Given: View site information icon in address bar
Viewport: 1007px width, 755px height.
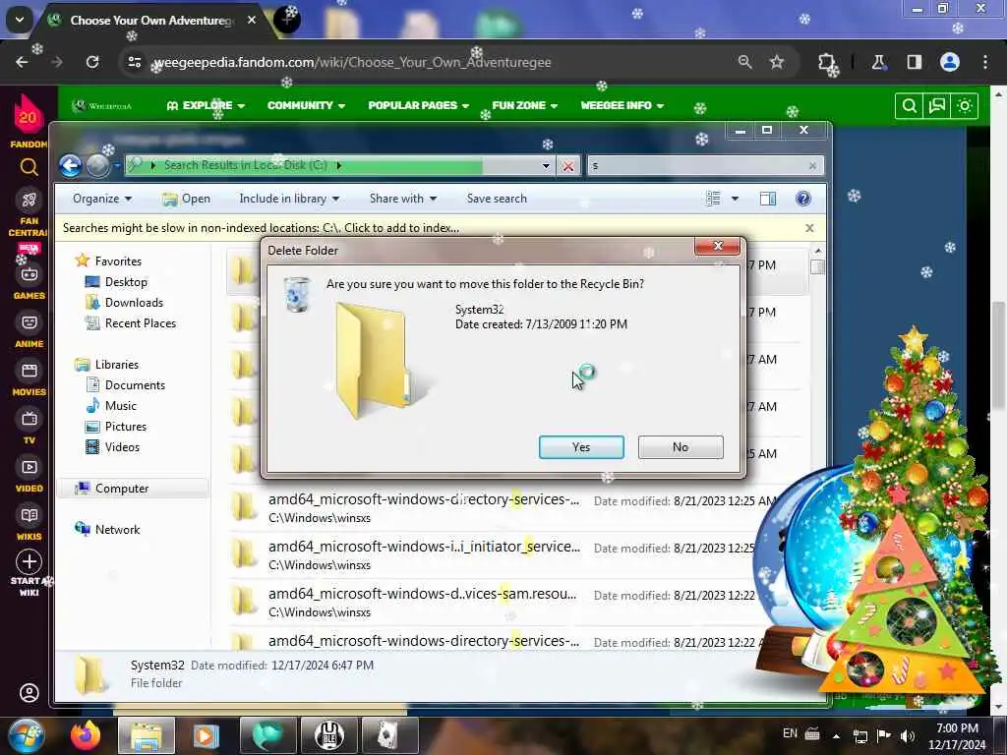Looking at the screenshot, I should click(134, 62).
